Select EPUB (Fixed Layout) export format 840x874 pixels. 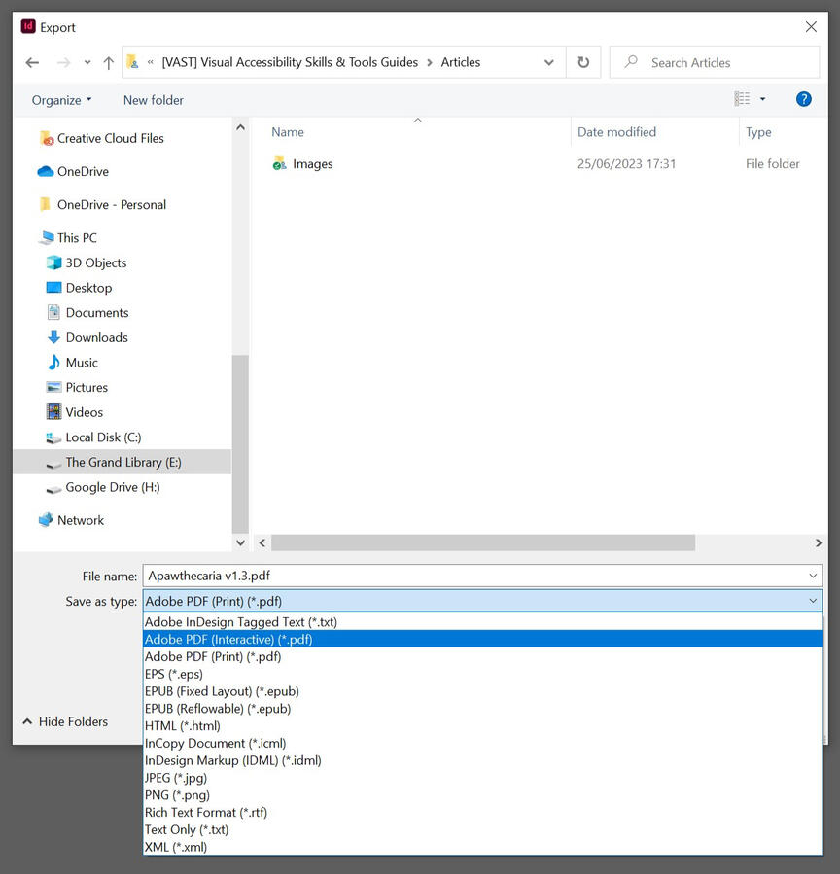point(221,691)
